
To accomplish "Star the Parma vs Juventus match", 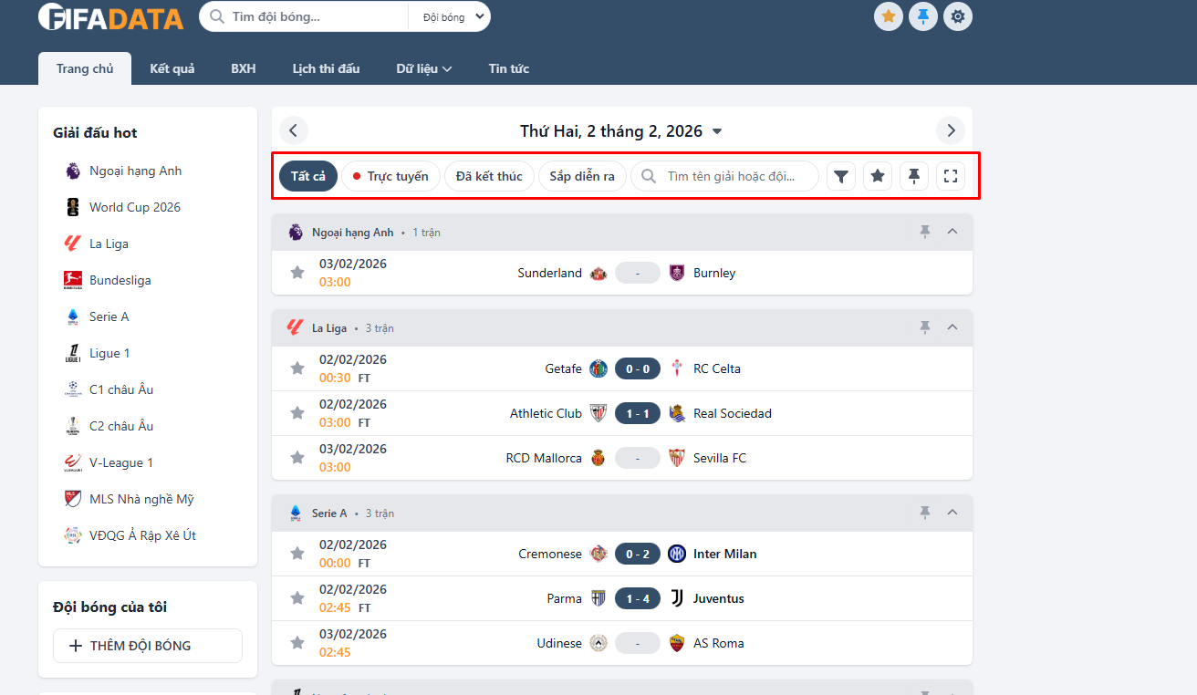I will [297, 598].
